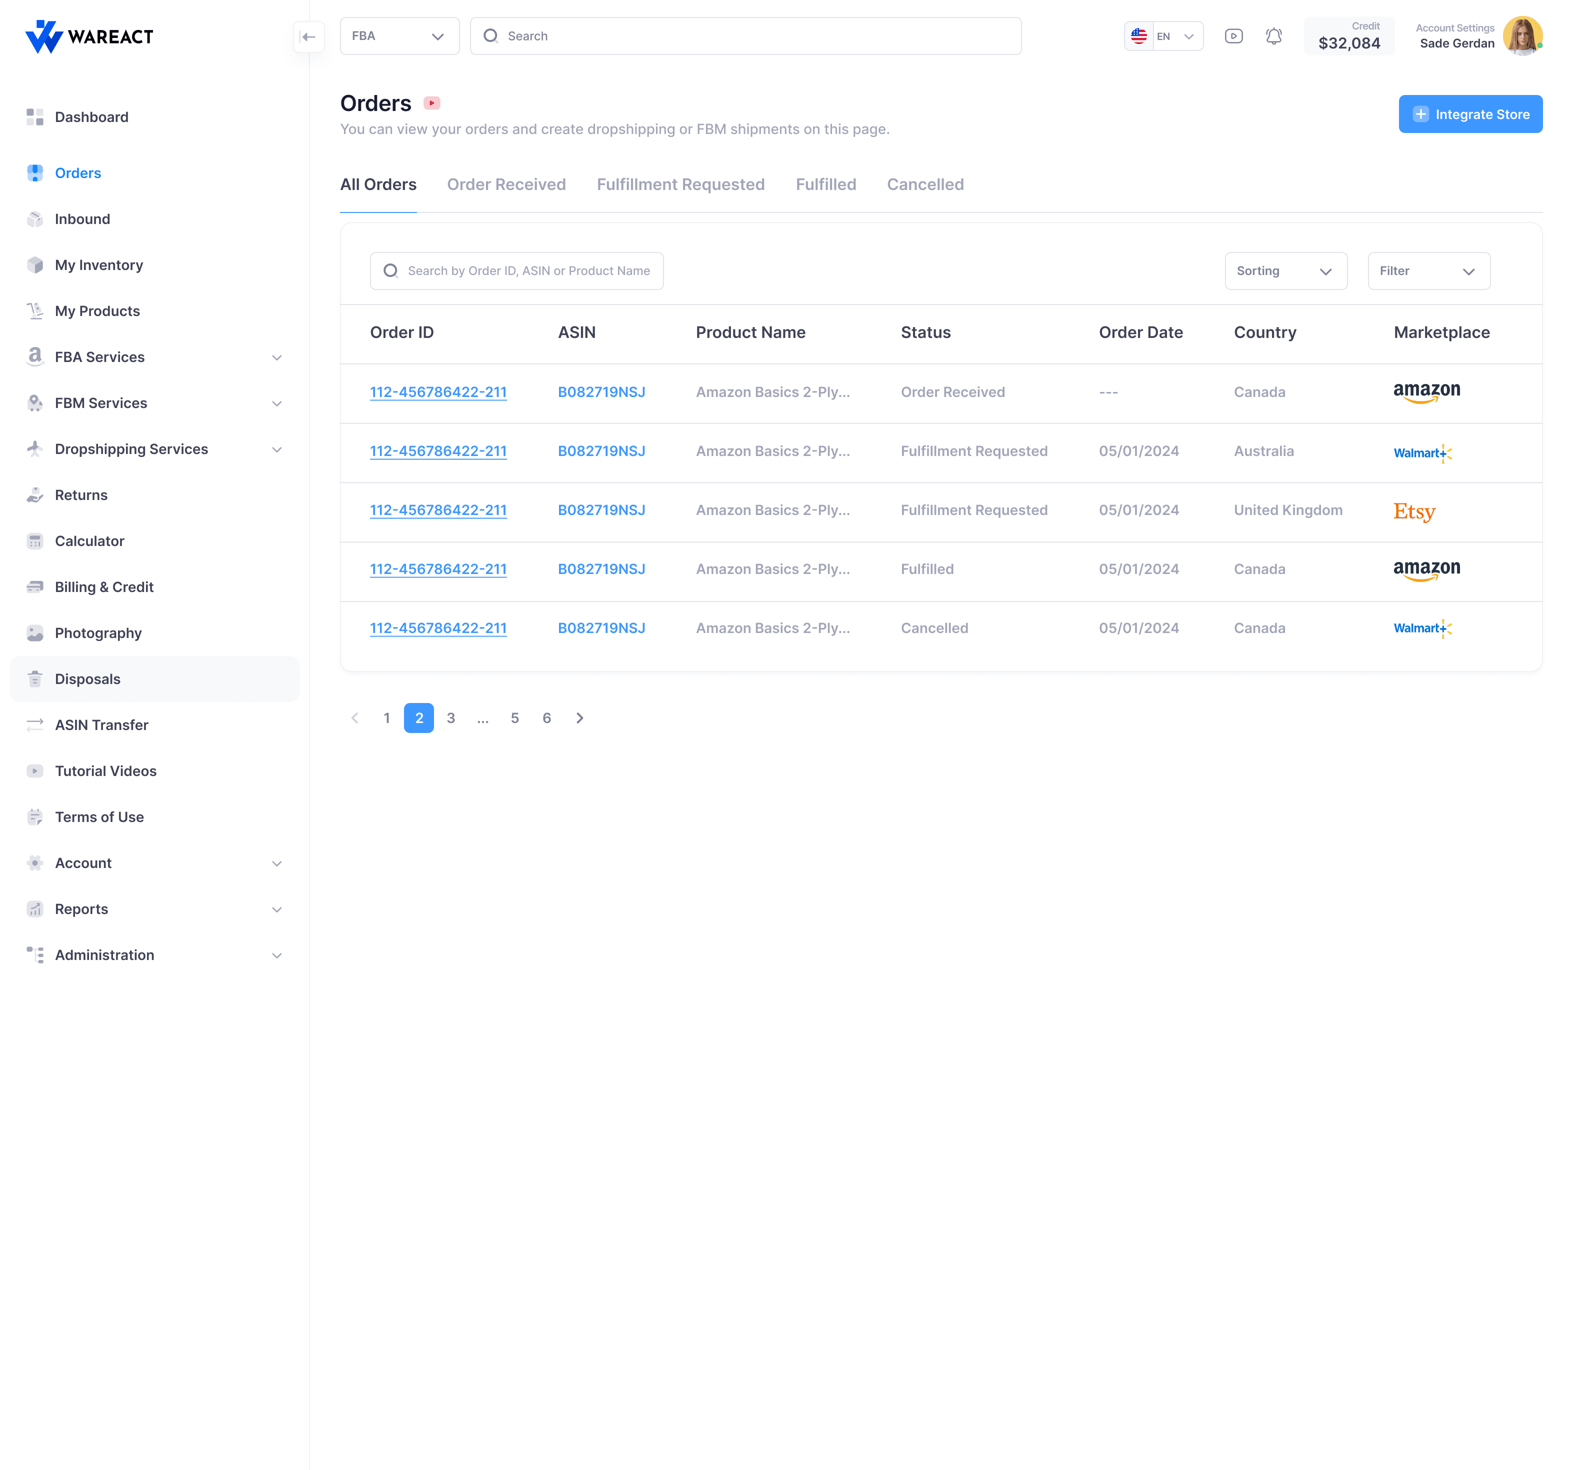Open the Sorting dropdown
Image resolution: width=1573 pixels, height=1470 pixels.
1285,271
